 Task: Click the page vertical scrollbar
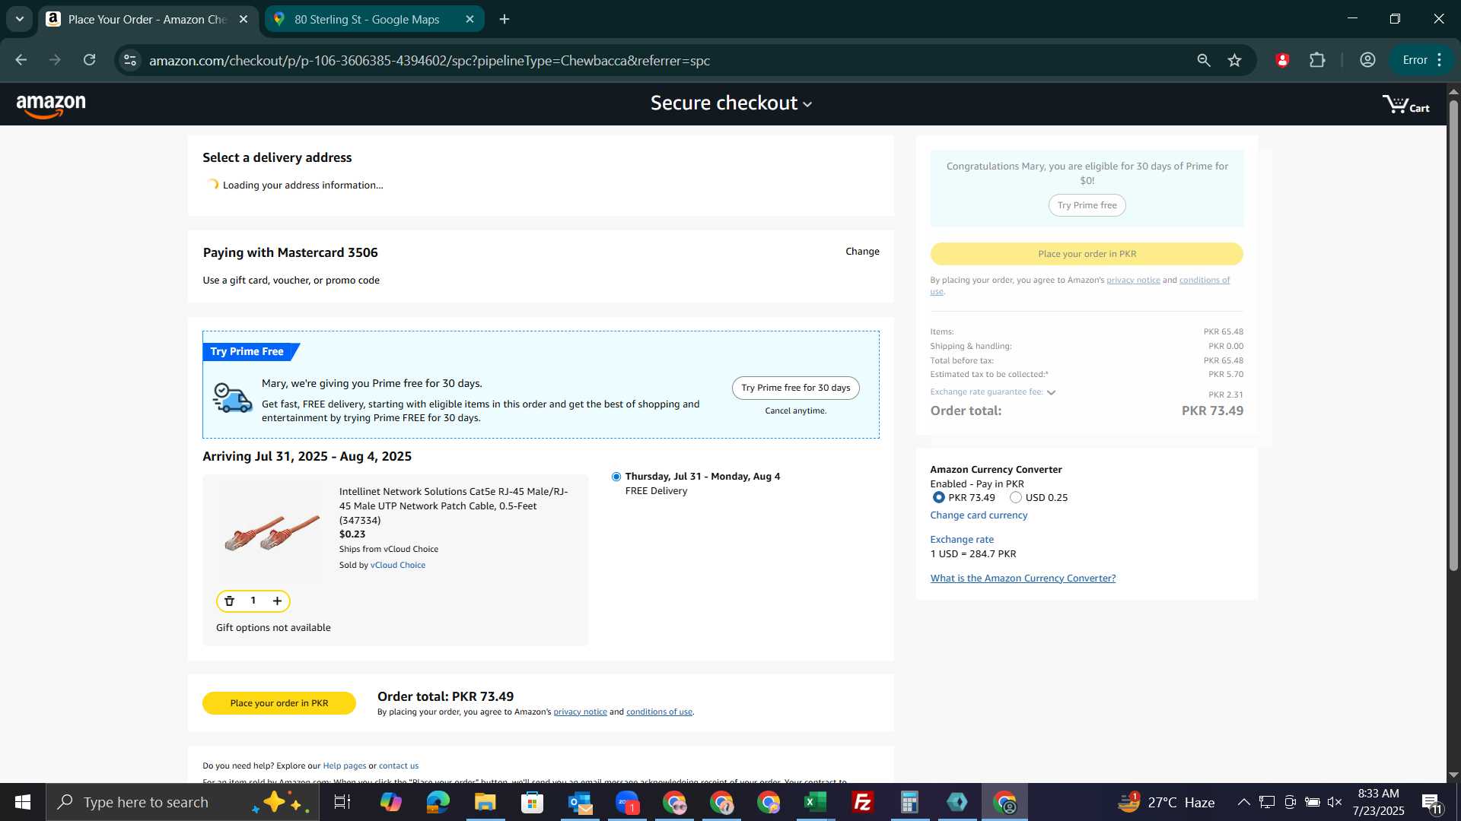(1453, 334)
